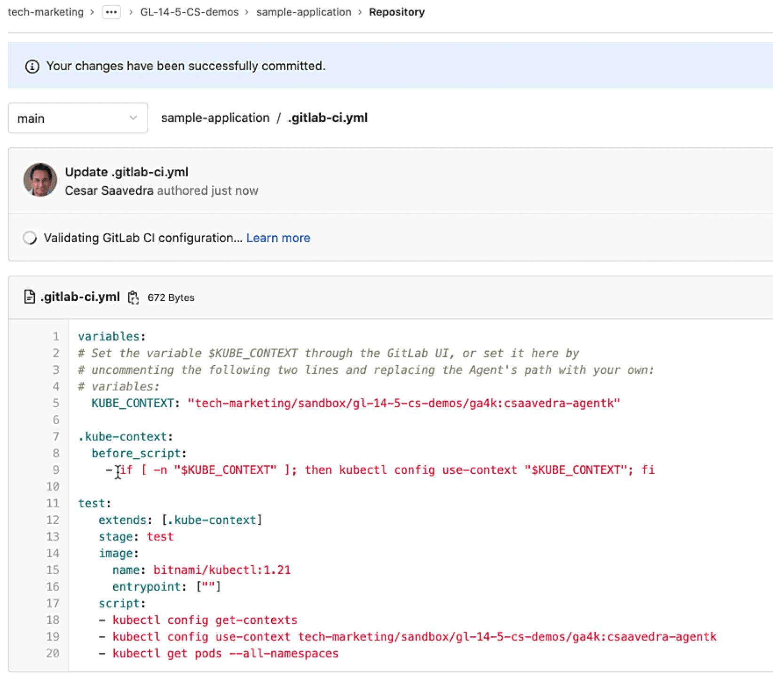Click line number 5 in the code gutter

point(55,403)
